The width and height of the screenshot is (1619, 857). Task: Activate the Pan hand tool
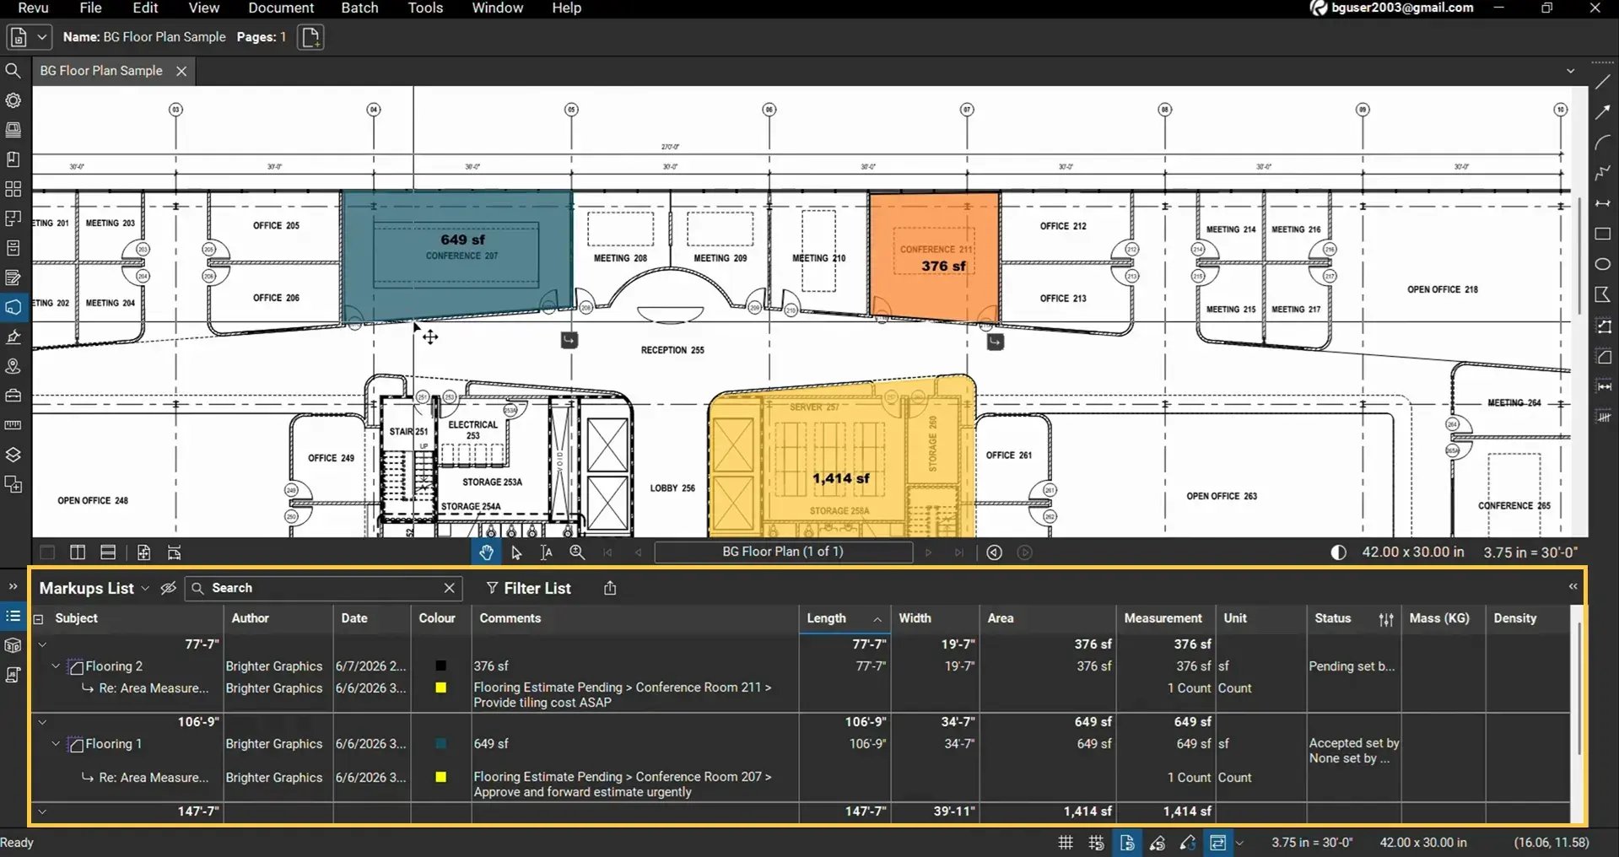(x=486, y=552)
